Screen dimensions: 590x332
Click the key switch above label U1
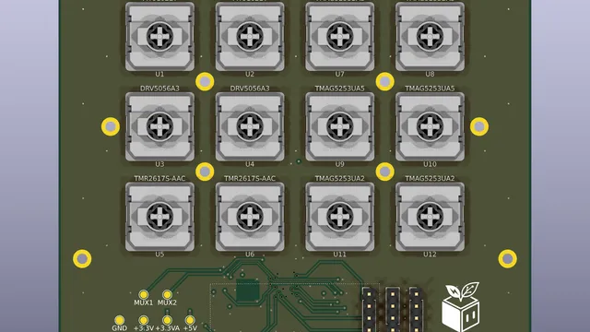159,37
